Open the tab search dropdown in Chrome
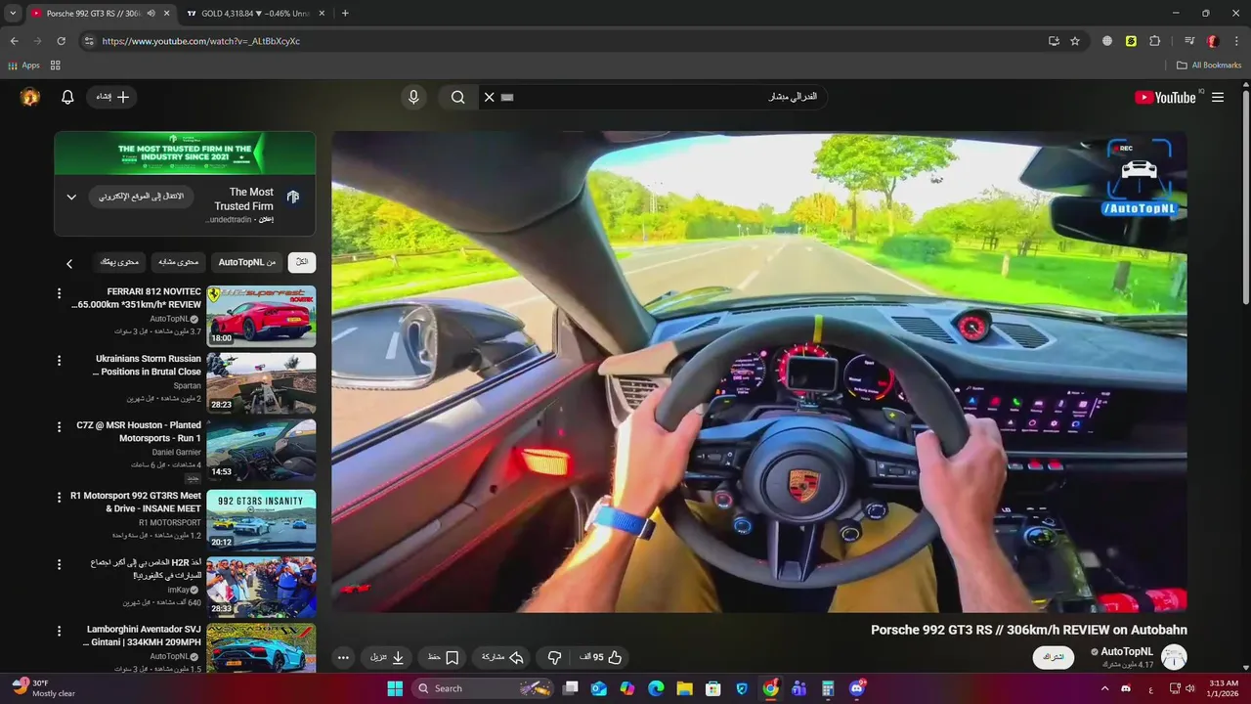The width and height of the screenshot is (1251, 704). coord(12,13)
